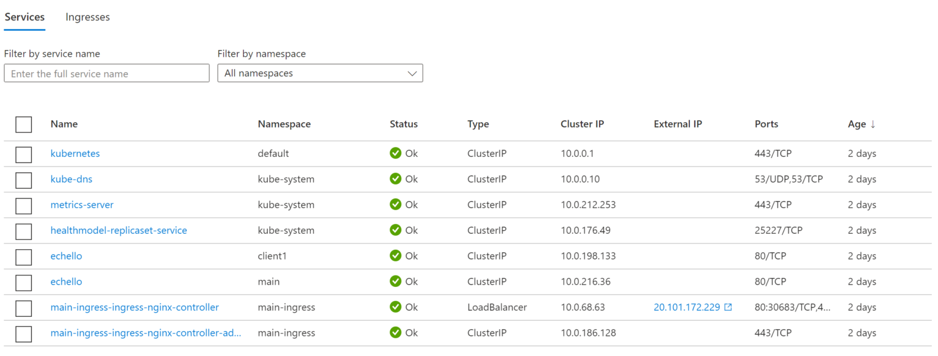This screenshot has height=356, width=938.
Task: Open the kube-dns service link
Action: pos(71,179)
